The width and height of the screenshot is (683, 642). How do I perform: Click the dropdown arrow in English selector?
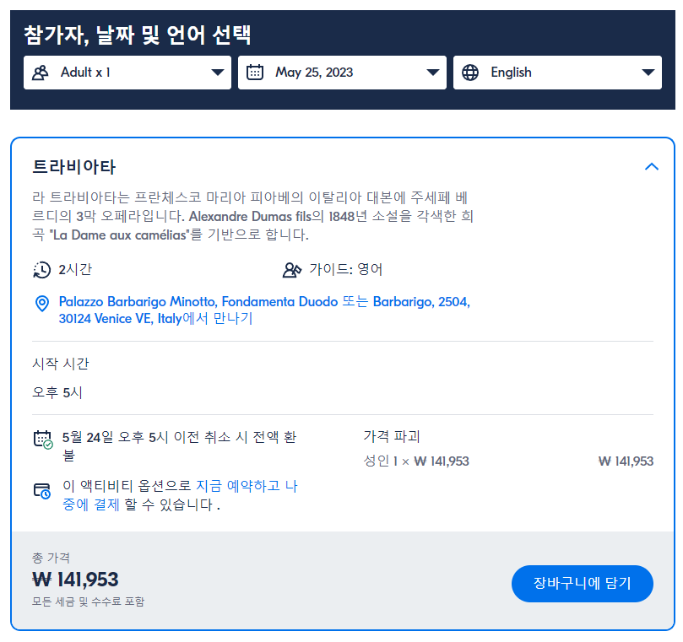click(648, 73)
